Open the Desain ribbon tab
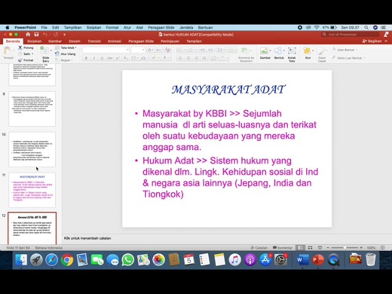The width and height of the screenshot is (392, 294). coord(75,41)
